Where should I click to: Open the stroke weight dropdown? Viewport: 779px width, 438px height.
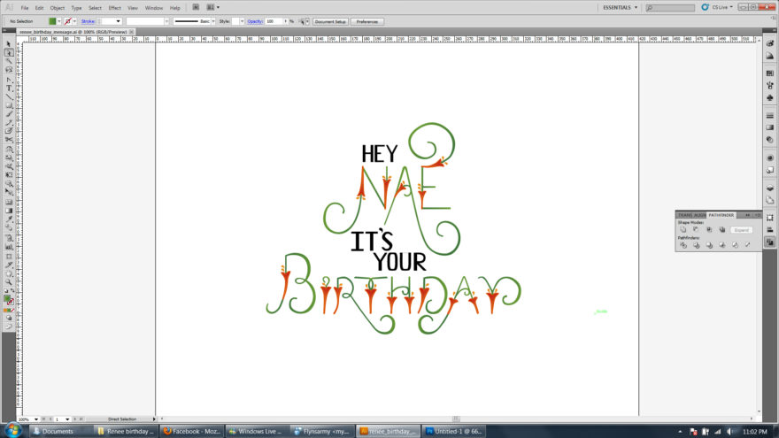click(x=118, y=21)
